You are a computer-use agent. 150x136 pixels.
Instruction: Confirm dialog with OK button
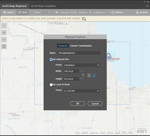(78, 103)
